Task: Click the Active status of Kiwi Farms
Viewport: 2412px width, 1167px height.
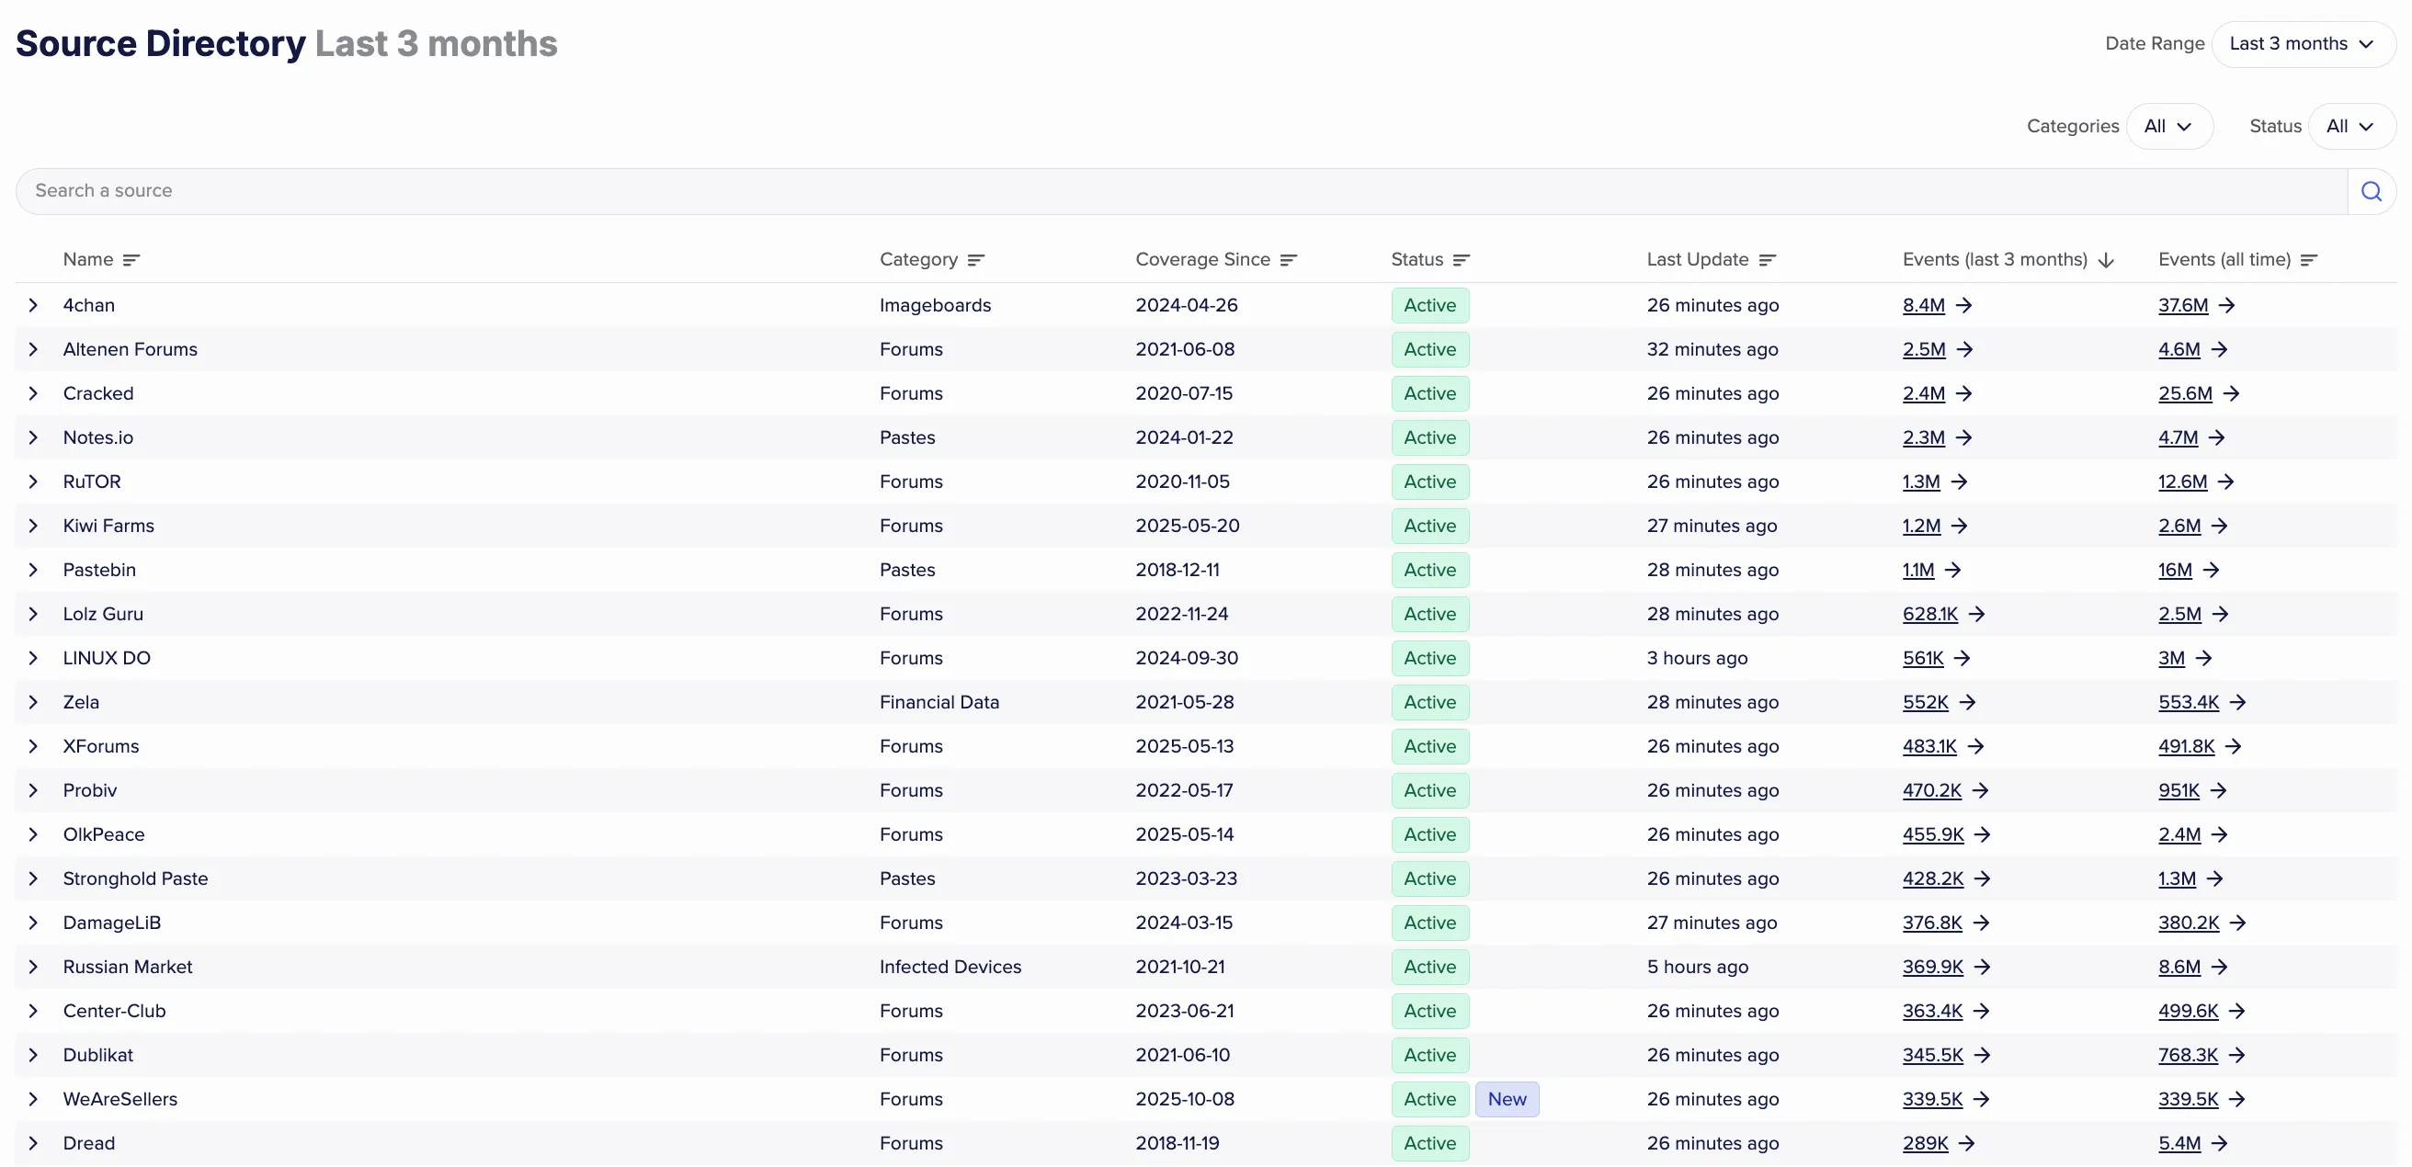Action: point(1428,526)
